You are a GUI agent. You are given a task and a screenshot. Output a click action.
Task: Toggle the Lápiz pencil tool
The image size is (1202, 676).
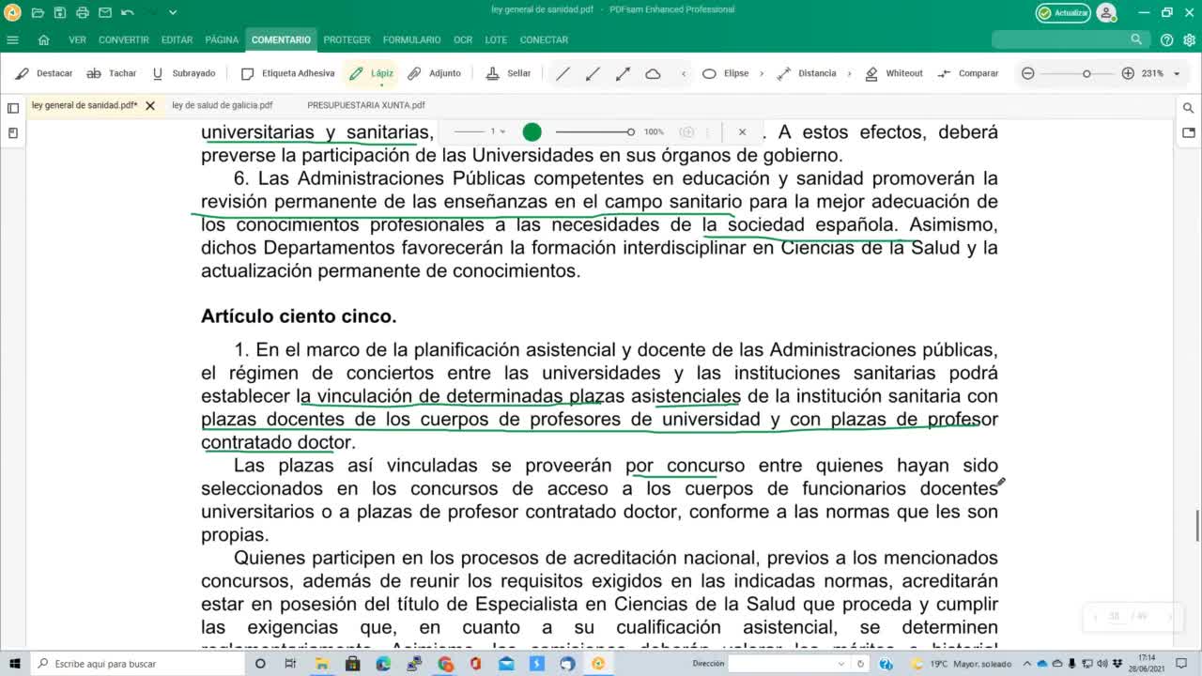point(371,73)
